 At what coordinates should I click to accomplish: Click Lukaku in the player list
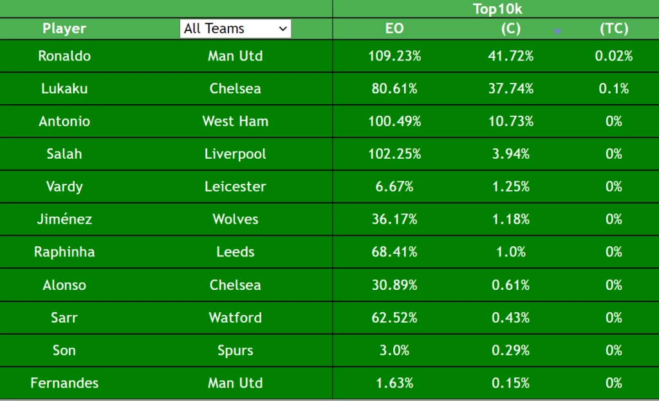(64, 89)
